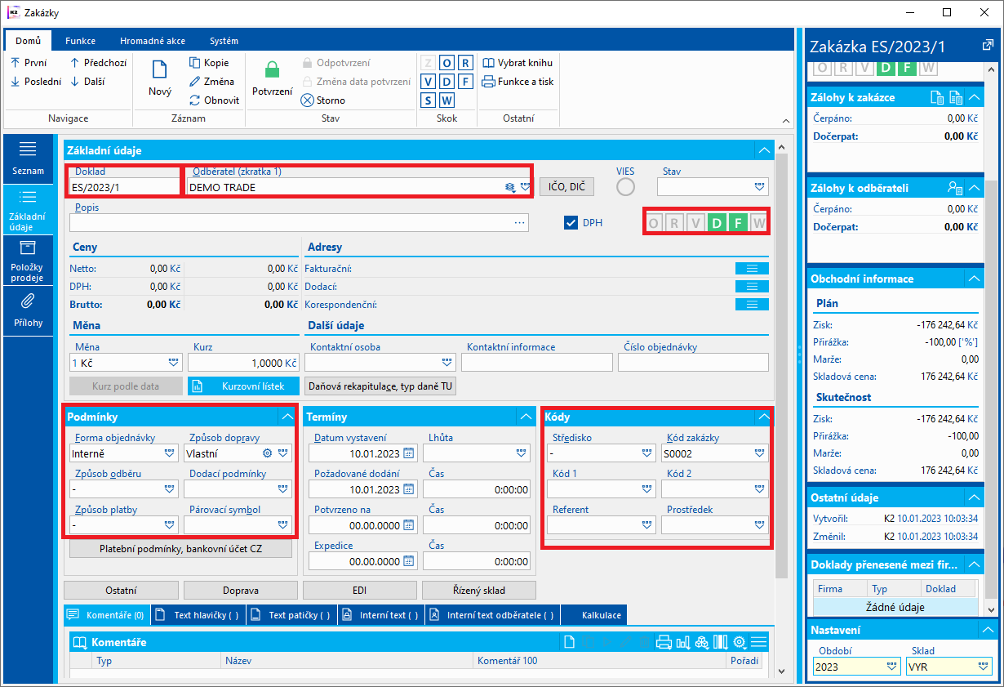
Task: Click first document icon in Zálohy k zakázce
Action: (939, 97)
